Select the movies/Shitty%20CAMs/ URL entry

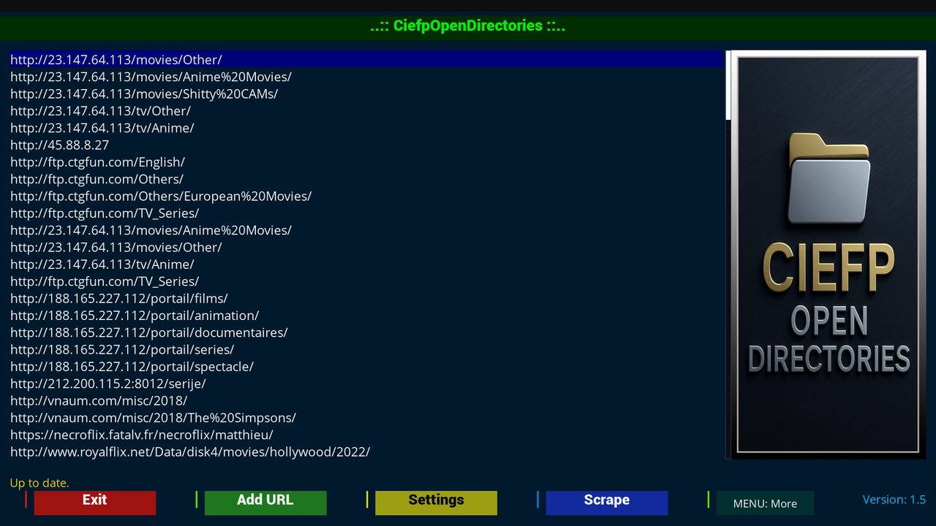click(366, 94)
